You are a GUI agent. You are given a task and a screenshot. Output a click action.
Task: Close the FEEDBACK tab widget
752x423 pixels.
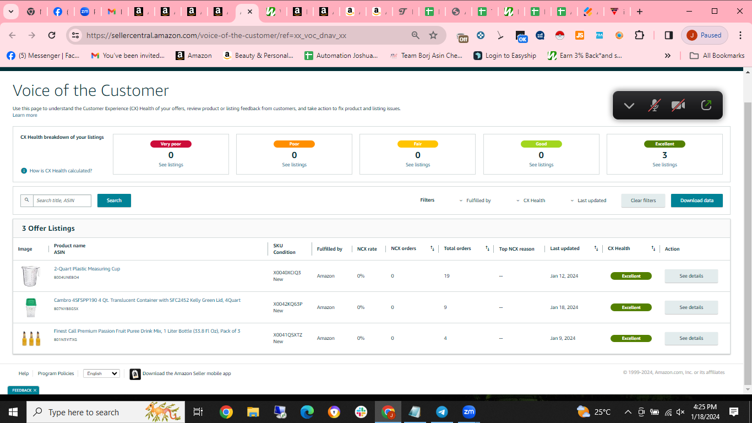35,390
